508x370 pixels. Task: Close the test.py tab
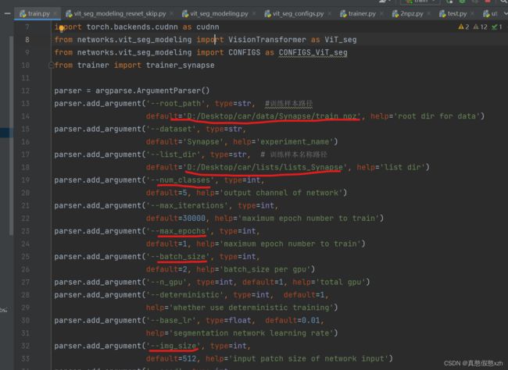tap(472, 13)
